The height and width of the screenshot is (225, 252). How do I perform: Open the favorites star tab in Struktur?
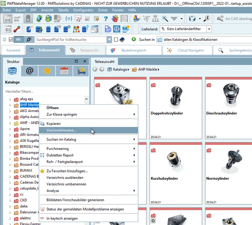[x=47, y=71]
